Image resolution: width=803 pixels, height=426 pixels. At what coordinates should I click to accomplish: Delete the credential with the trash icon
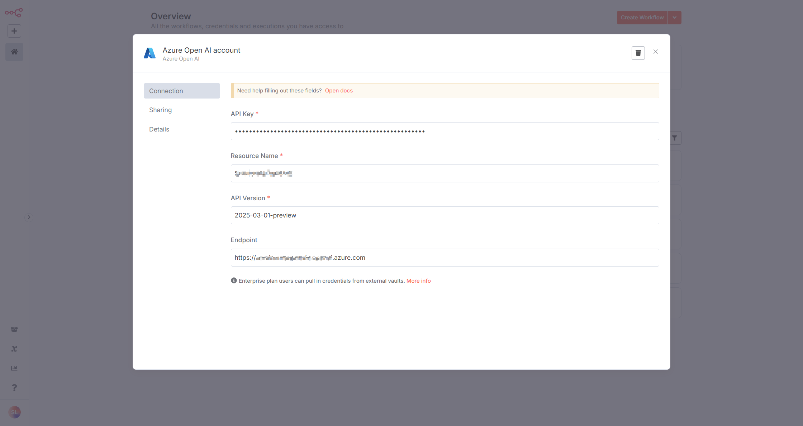click(638, 53)
